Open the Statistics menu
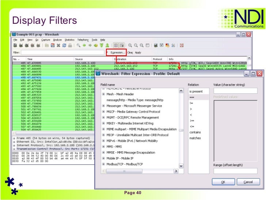Screen dimensions: 266x200 pos(69,40)
